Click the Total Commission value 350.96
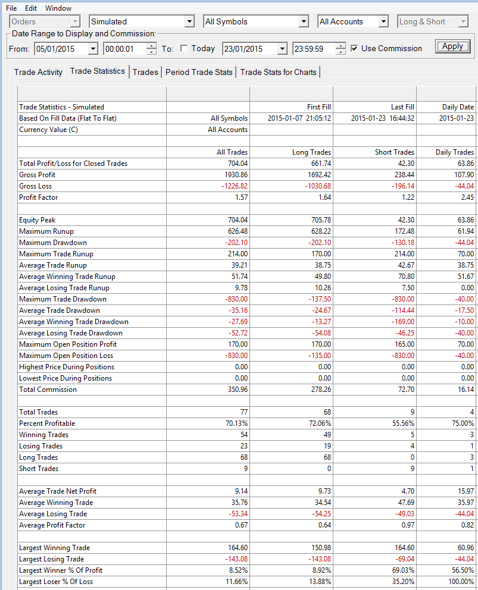Screen dimensions: 478x590 click(x=238, y=389)
